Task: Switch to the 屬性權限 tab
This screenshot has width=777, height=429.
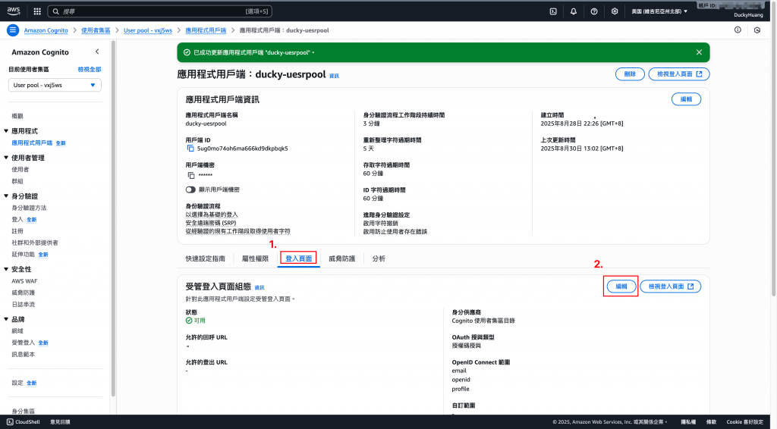Action: [x=255, y=258]
